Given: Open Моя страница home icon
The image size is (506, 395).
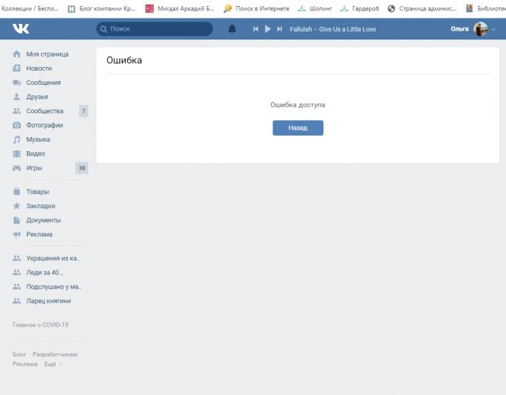Looking at the screenshot, I should [x=17, y=54].
